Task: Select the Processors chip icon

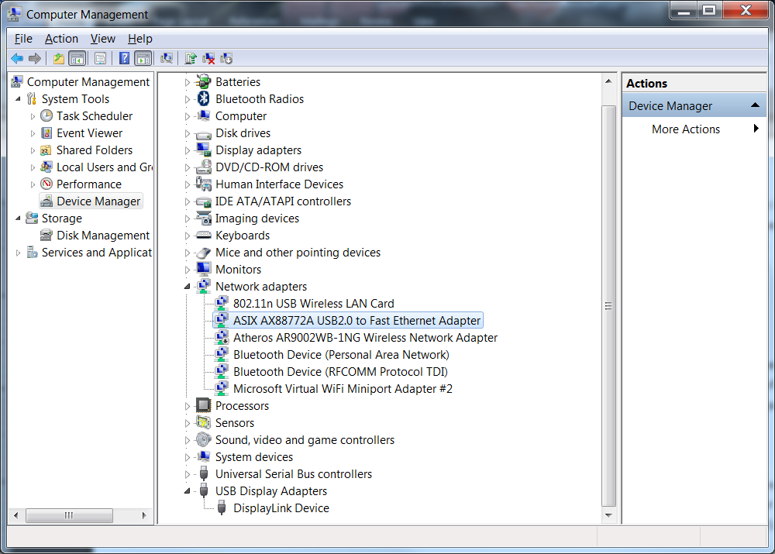Action: (x=203, y=406)
